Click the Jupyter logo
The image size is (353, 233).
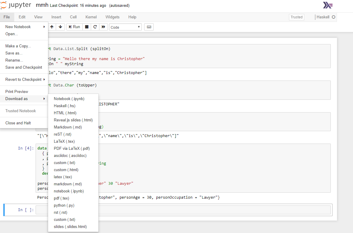click(16, 5)
